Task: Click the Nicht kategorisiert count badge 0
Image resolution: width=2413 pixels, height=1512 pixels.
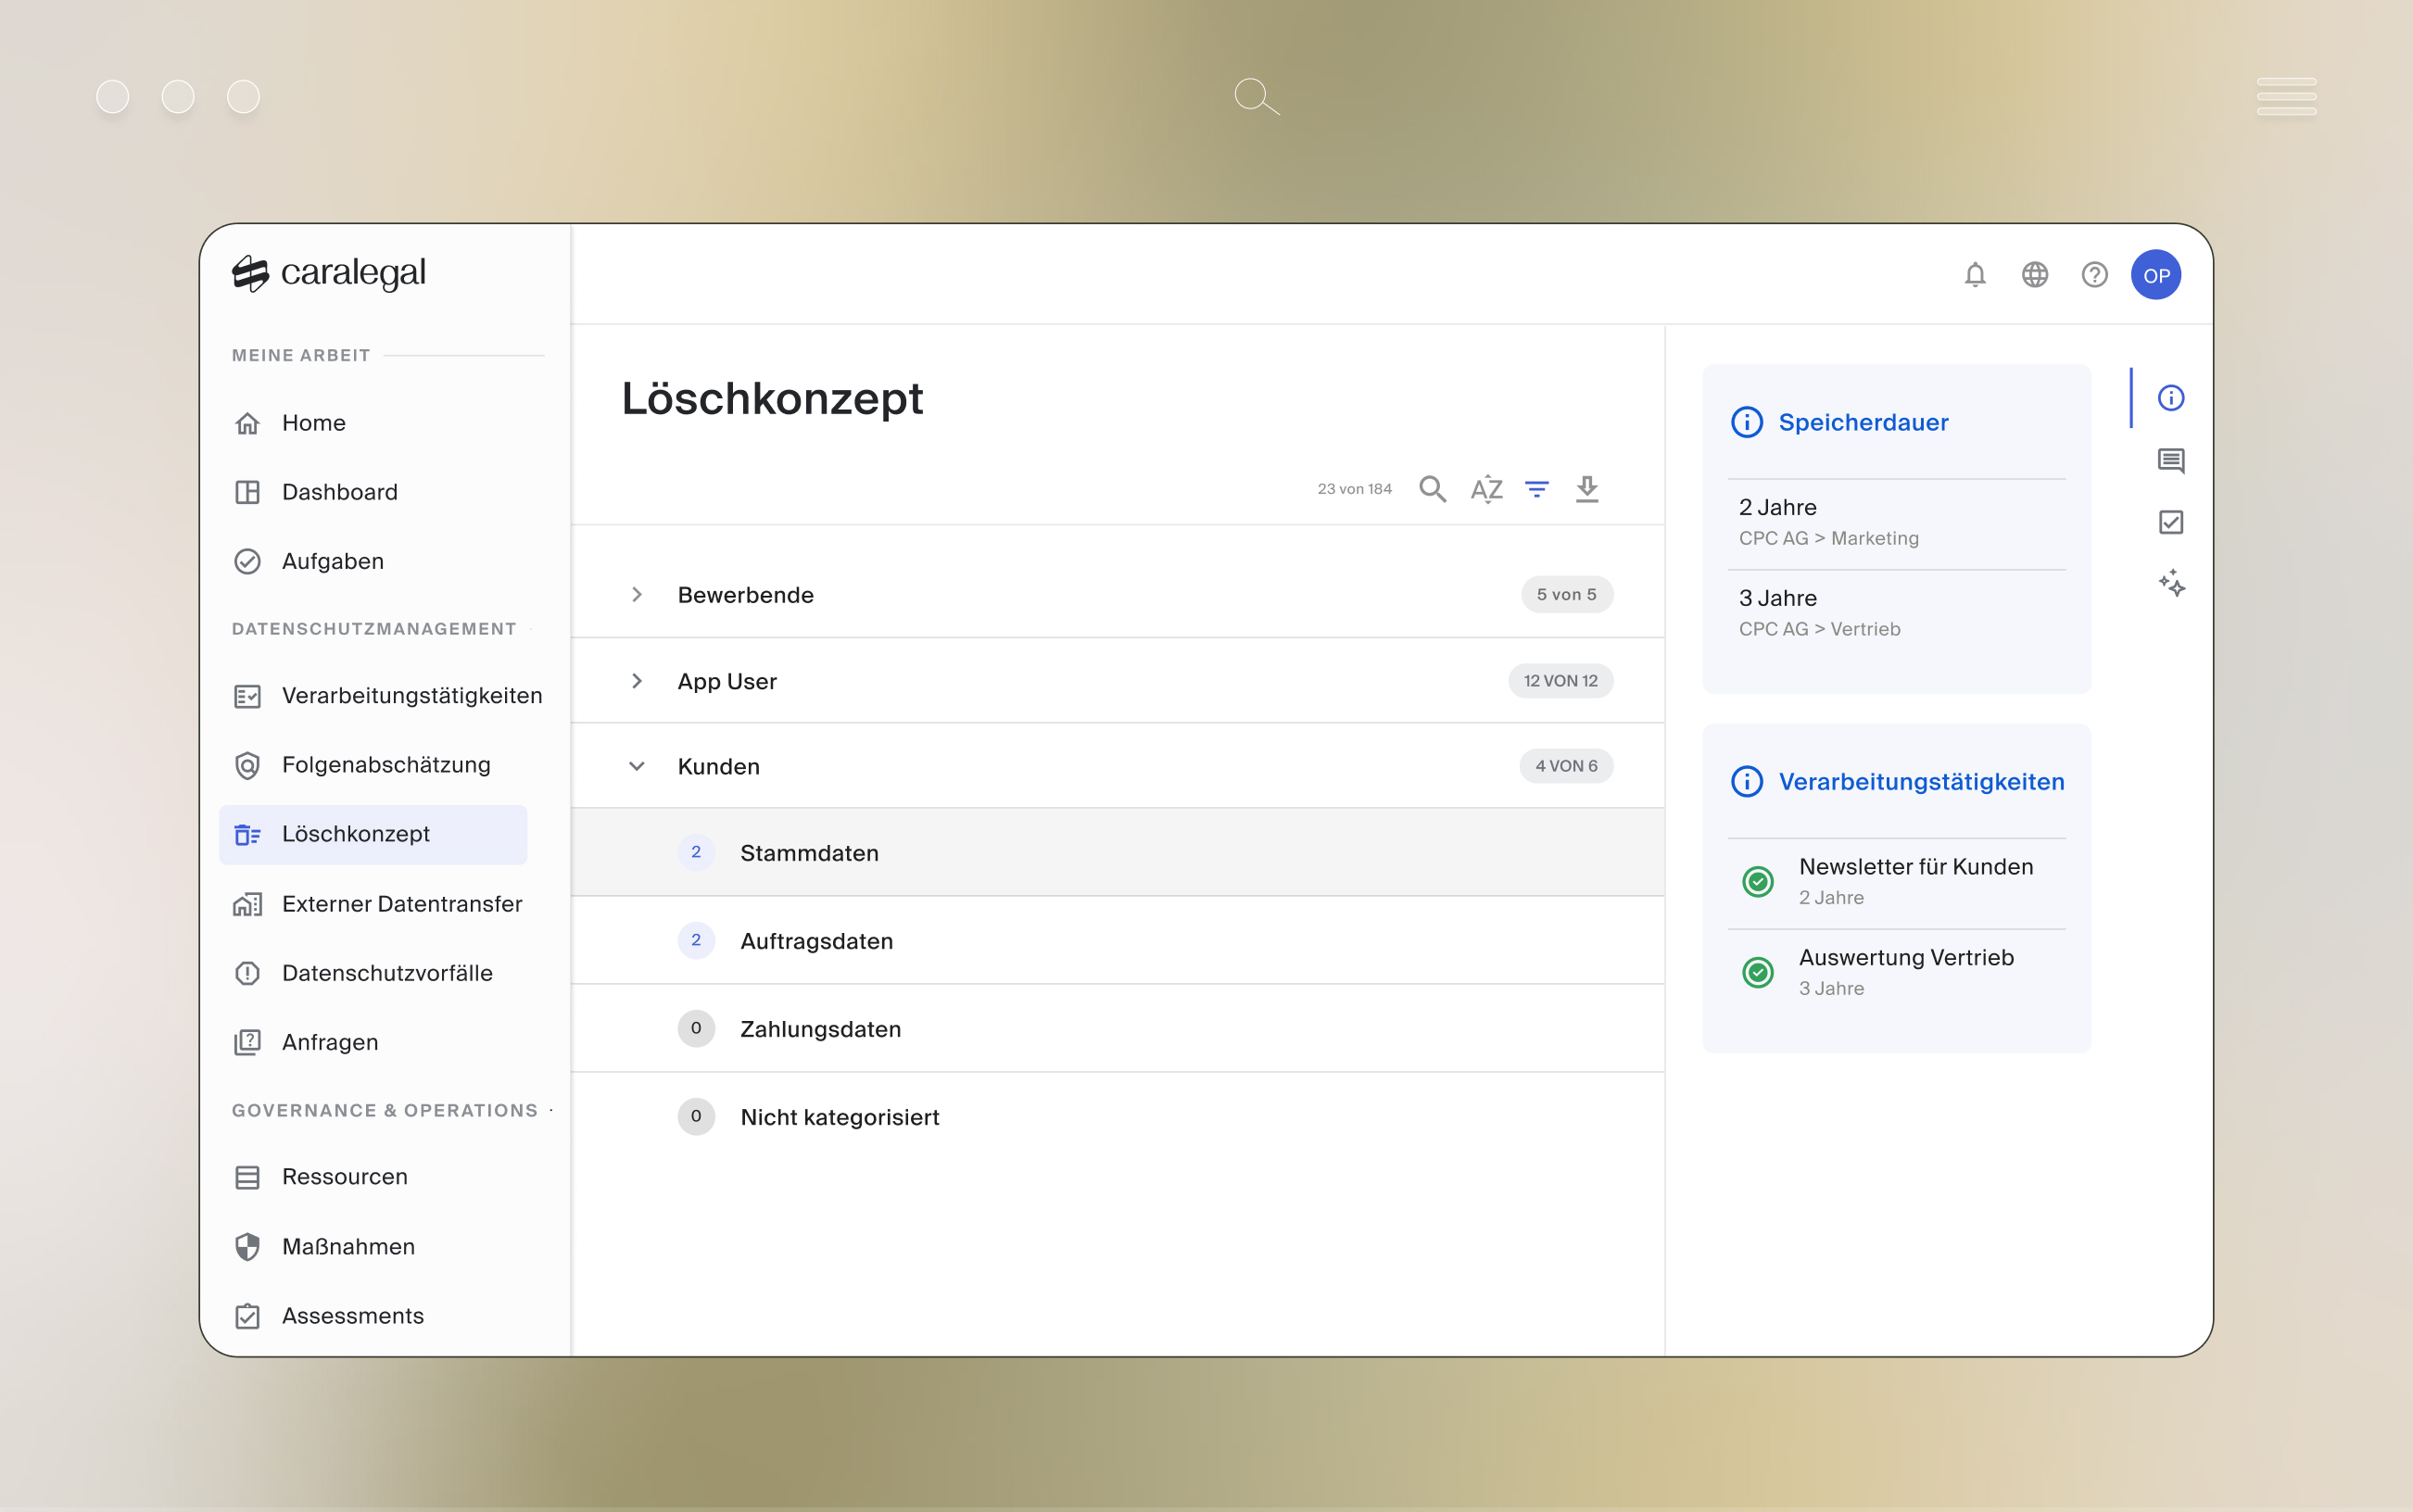Action: tap(696, 1116)
